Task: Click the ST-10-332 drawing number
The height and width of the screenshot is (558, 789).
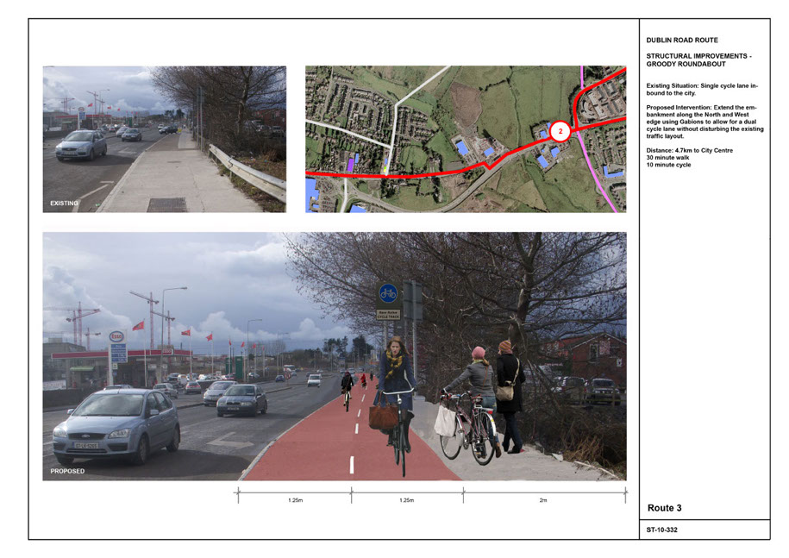Action: click(661, 530)
